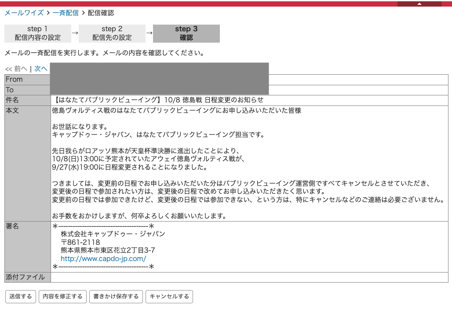Click the From row label
This screenshot has height=309, width=452.
(14, 80)
